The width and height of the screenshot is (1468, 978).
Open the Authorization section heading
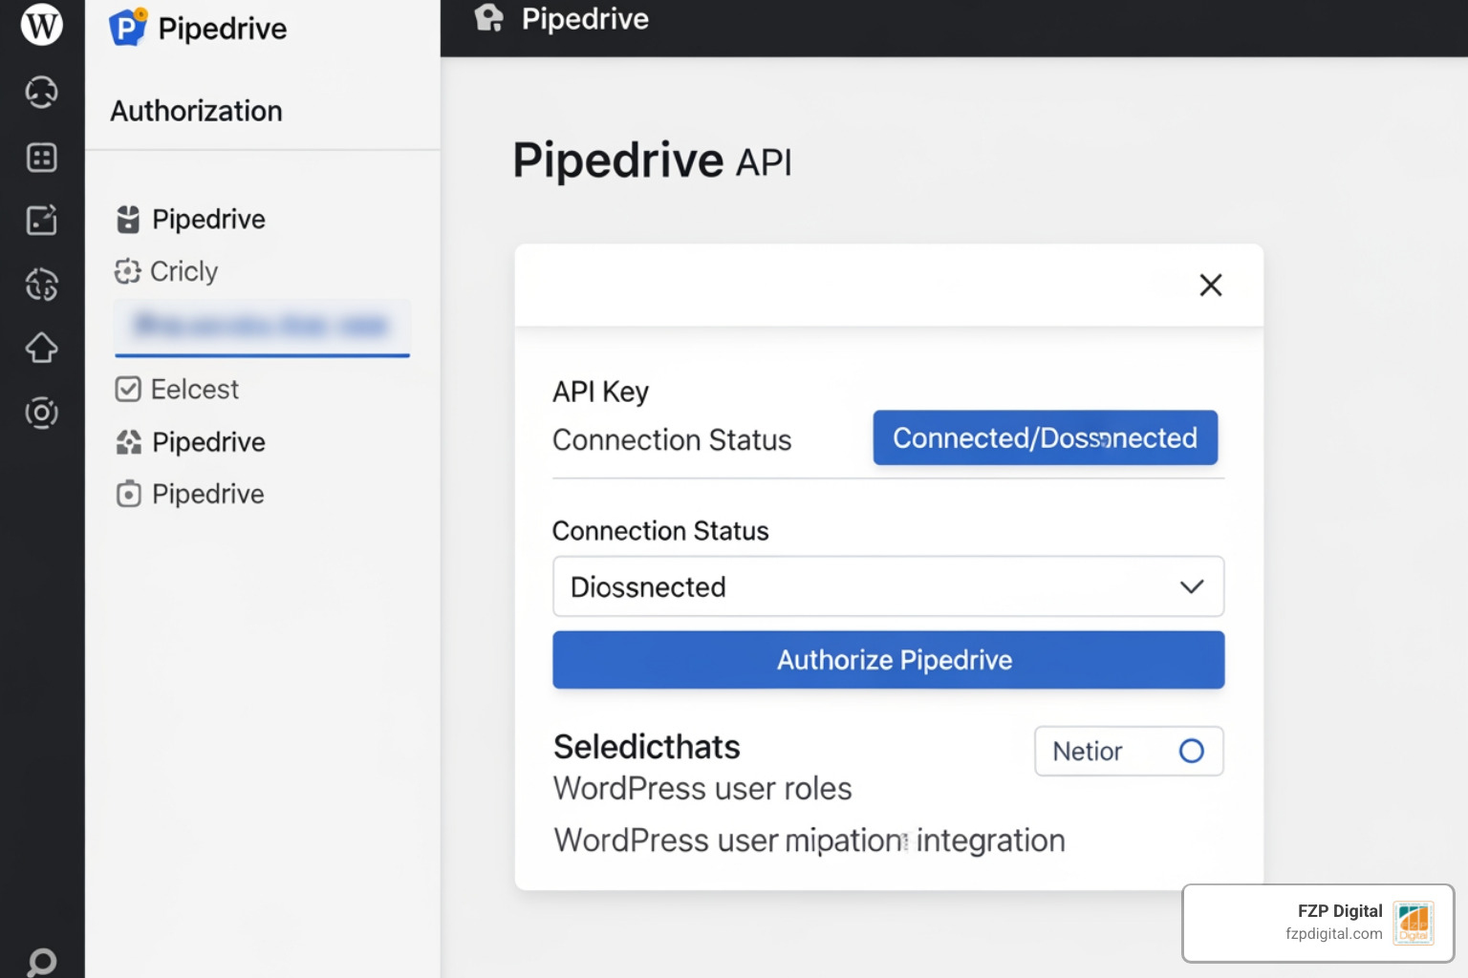[x=196, y=111]
